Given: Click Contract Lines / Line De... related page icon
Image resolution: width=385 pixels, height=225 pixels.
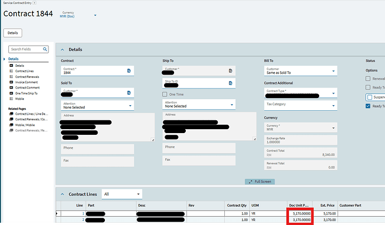Looking at the screenshot, I should (x=11, y=114).
